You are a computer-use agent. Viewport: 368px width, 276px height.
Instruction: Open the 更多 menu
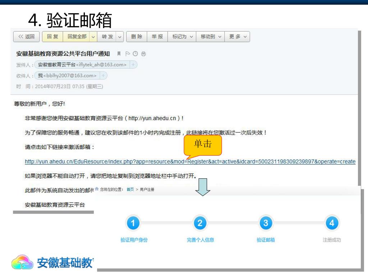pos(239,36)
